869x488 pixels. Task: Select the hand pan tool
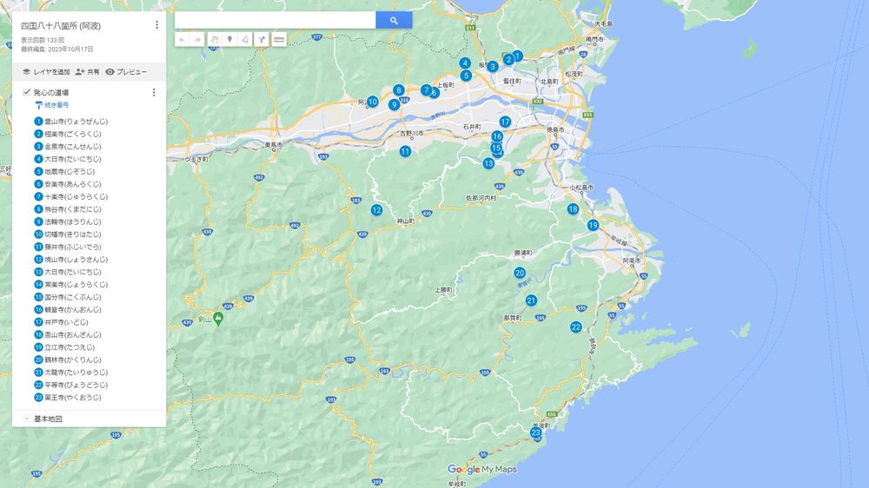[215, 39]
